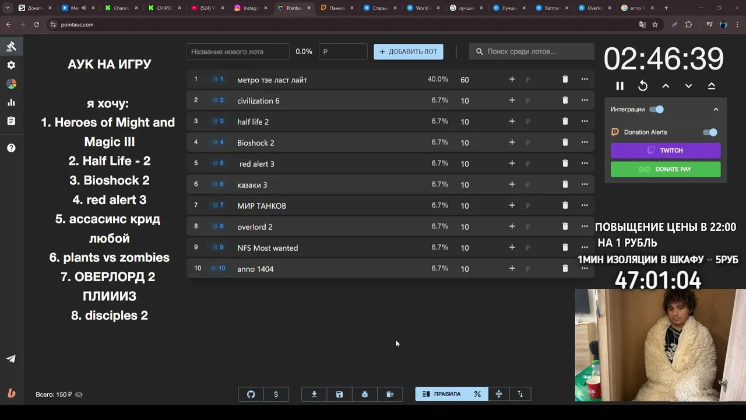746x420 pixels.
Task: Open more options for red alert 3 lot
Action: 585,163
